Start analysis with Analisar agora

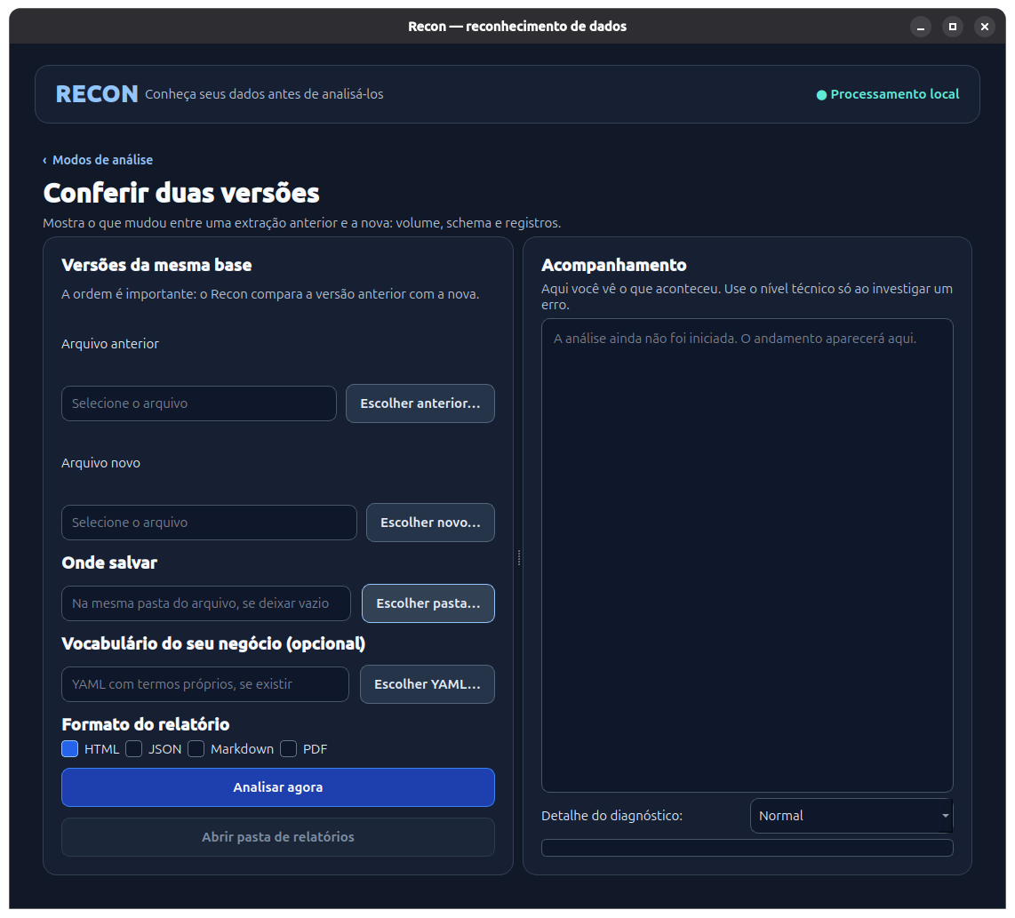(x=277, y=787)
